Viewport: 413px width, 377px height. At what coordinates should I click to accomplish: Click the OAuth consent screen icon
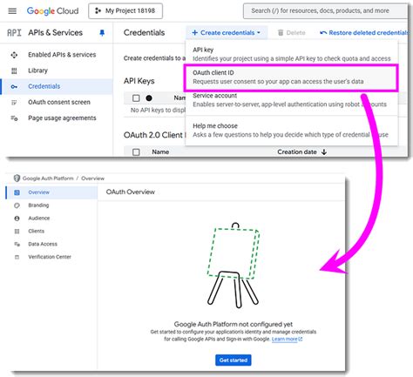14,102
